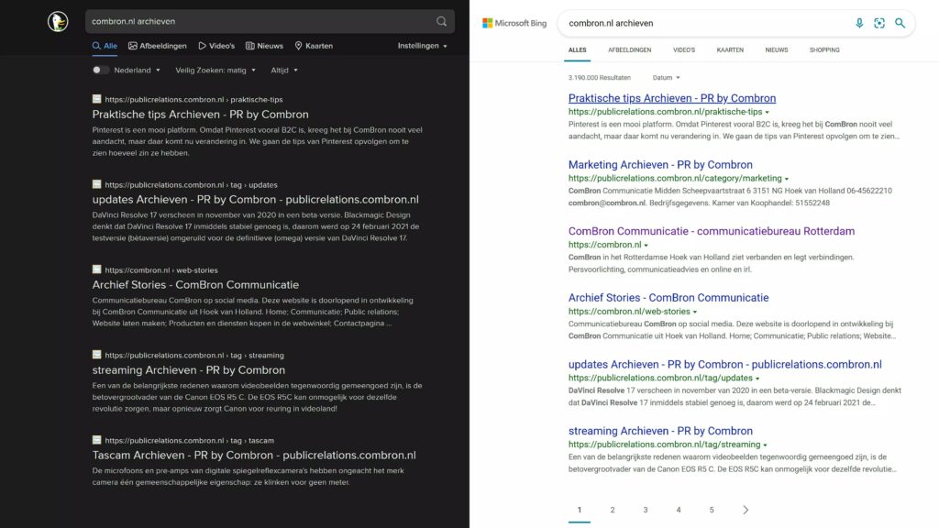
Task: Click the 3.190.000 Resultaten count text
Action: 600,78
